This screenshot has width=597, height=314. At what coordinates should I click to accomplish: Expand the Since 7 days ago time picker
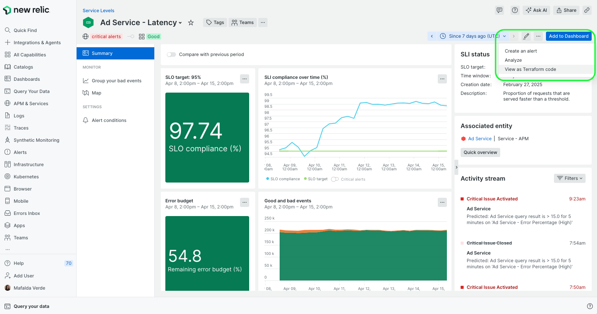474,36
